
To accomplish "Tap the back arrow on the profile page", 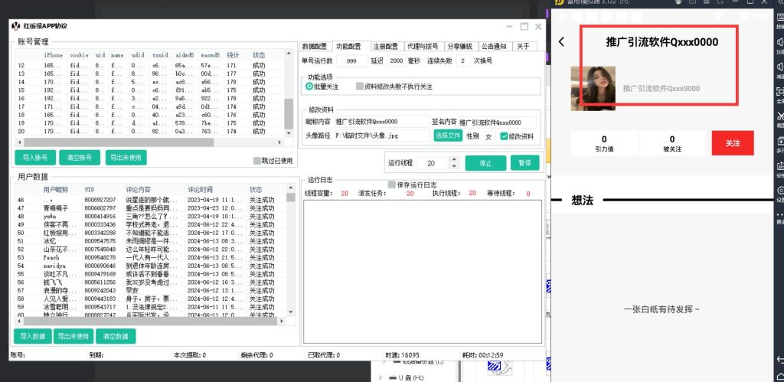I will [563, 42].
